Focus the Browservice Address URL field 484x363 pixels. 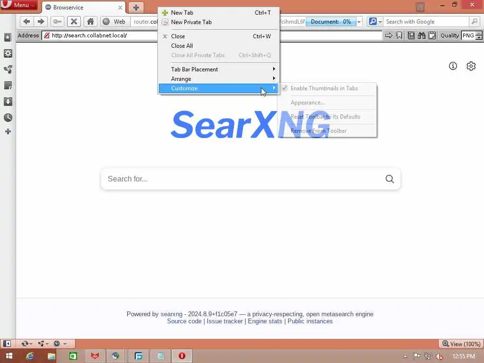pos(213,35)
